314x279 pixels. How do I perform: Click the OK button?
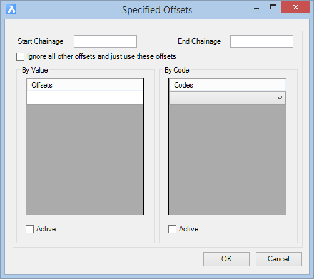coord(226,259)
